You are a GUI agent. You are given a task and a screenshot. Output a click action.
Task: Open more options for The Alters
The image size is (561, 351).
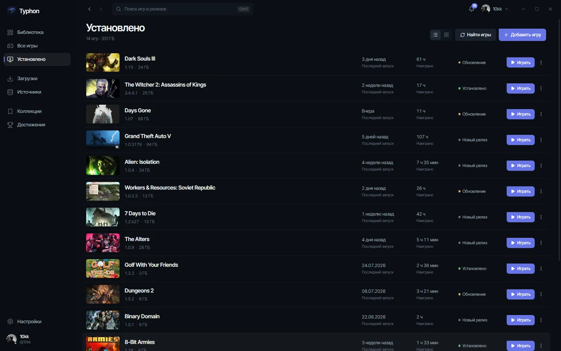(x=541, y=243)
